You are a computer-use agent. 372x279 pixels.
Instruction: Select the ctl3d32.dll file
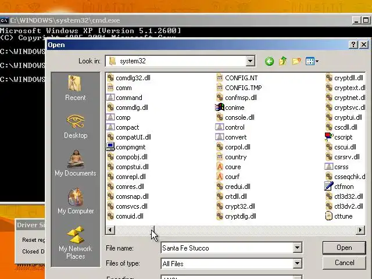coord(344,196)
